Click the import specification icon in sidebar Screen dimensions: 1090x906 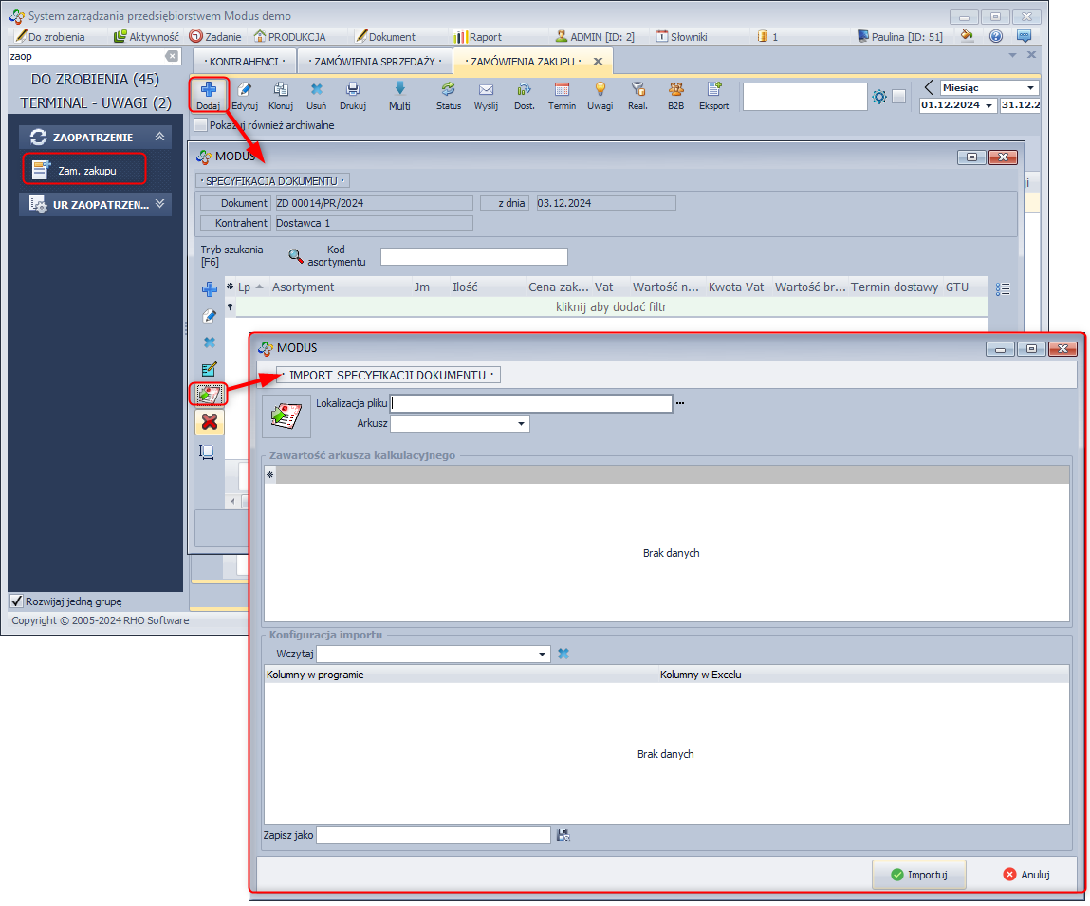click(209, 394)
